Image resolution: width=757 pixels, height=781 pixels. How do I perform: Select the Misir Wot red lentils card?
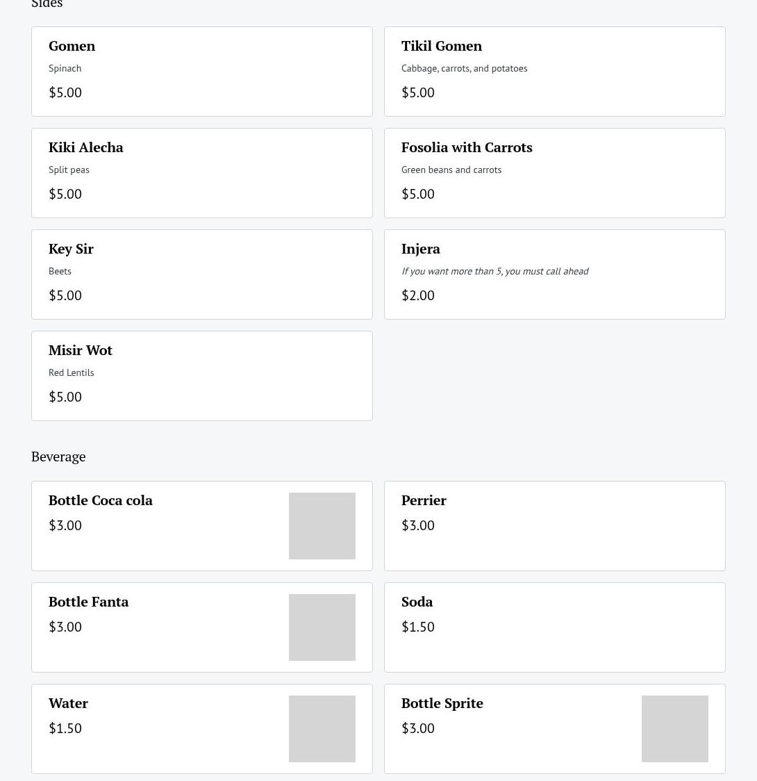[x=201, y=376]
